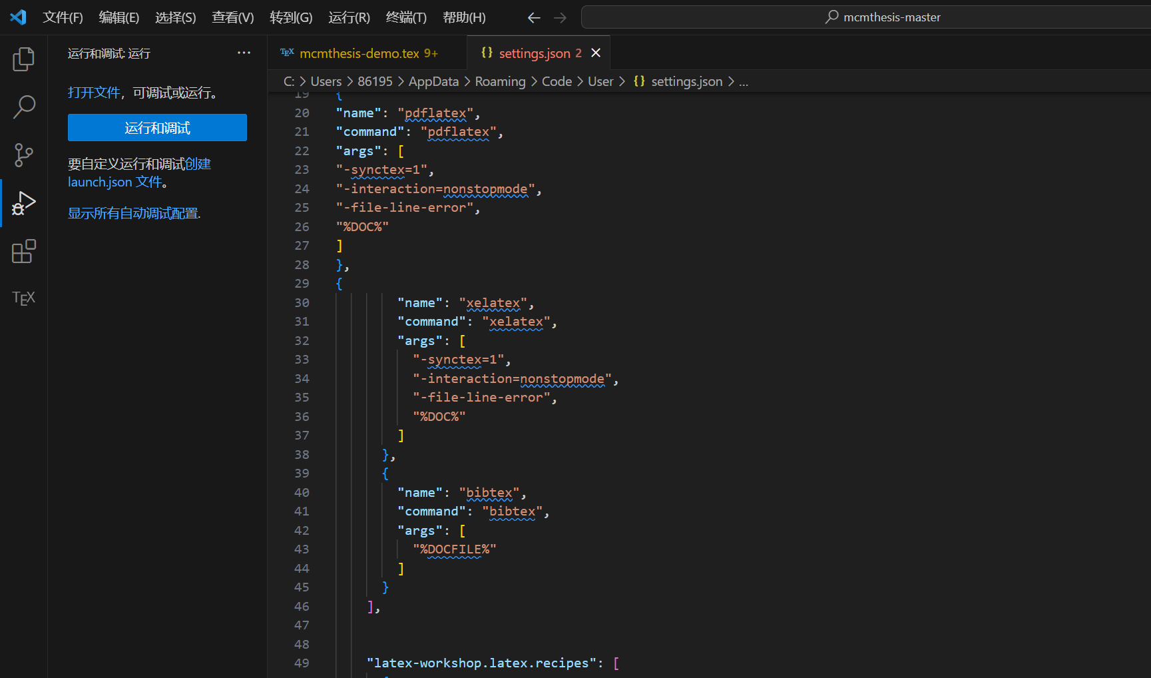Screen dimensions: 1151x678
Task: Click the TeX icon on mcmthesis-demo.tex tab
Action: 287,53
